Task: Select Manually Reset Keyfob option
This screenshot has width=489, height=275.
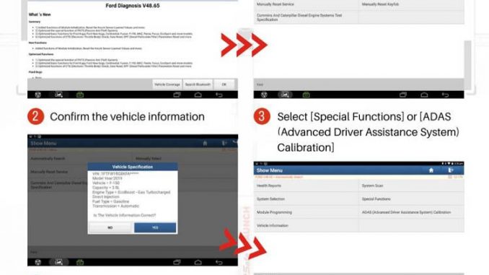Action: [x=411, y=4]
